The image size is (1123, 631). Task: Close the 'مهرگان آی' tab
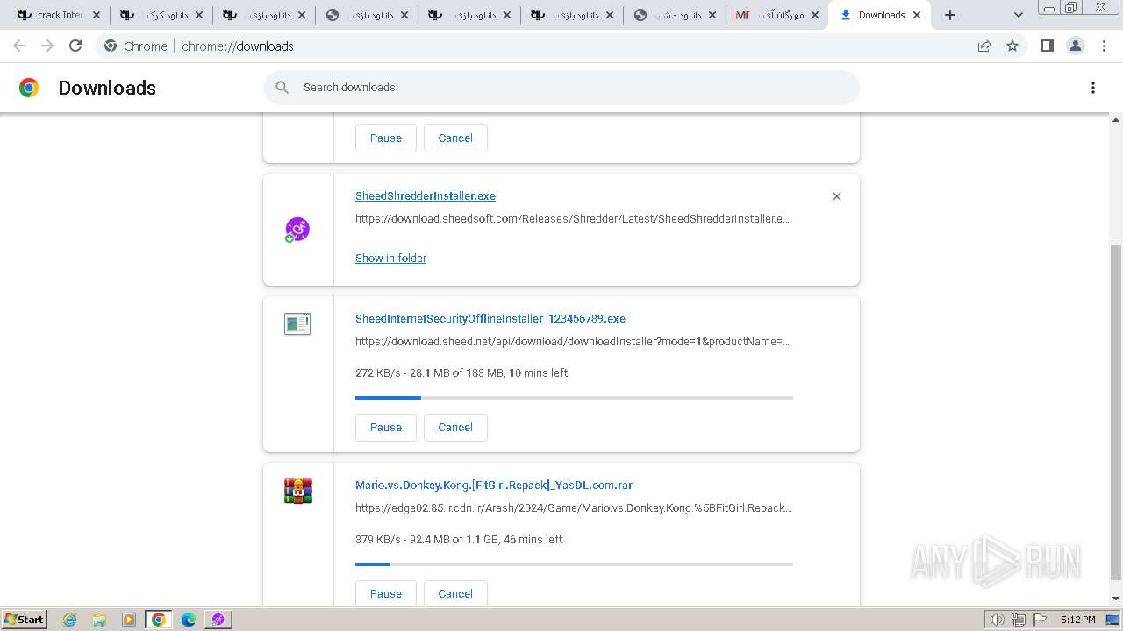[814, 15]
